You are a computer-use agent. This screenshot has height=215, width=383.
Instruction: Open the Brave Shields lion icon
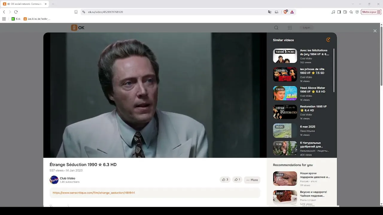[285, 12]
